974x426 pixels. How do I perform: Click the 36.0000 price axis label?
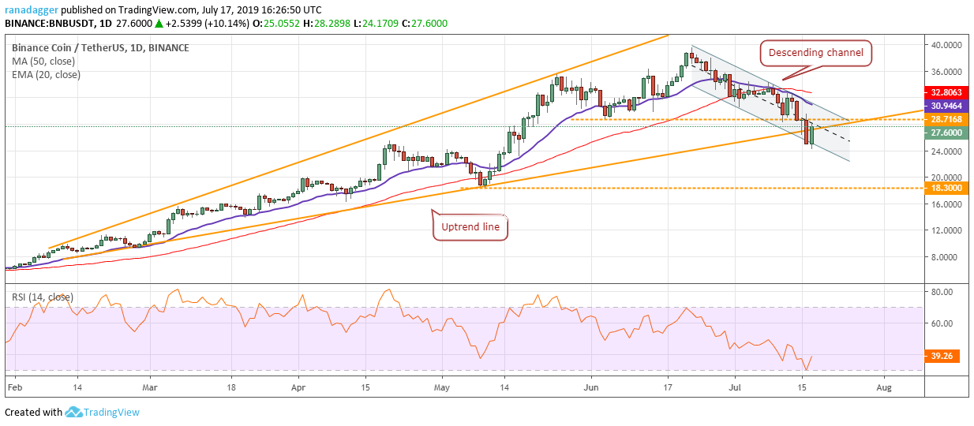coord(946,72)
